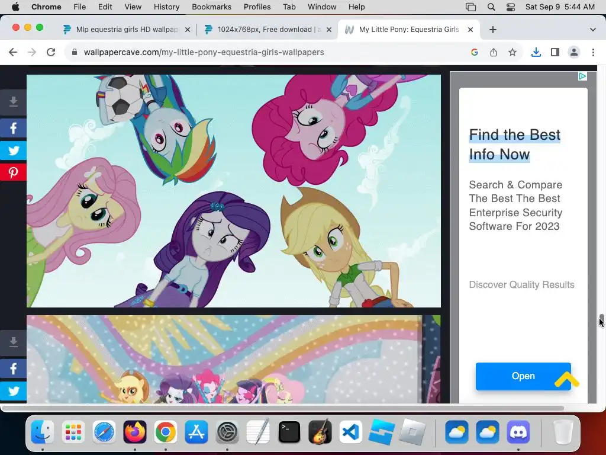
Task: Open Discord from the dock
Action: [x=518, y=432]
